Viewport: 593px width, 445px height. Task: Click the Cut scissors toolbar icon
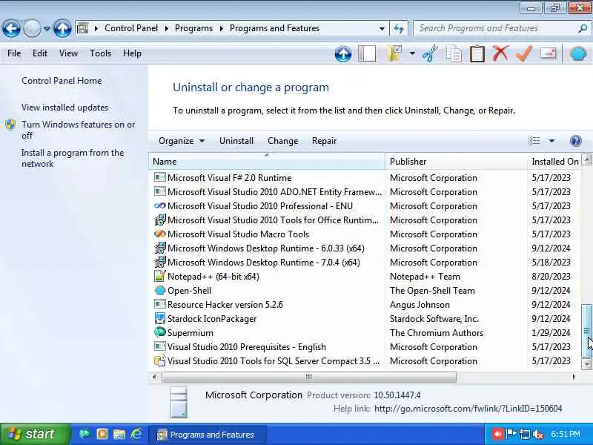[430, 53]
